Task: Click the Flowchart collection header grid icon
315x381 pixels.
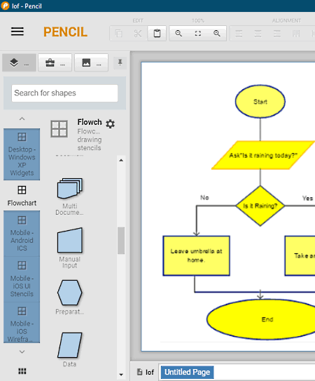Action: click(59, 129)
